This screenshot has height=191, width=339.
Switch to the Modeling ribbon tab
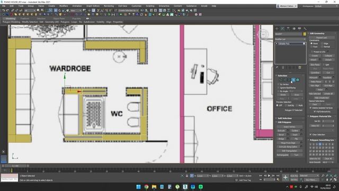[x=10, y=19]
